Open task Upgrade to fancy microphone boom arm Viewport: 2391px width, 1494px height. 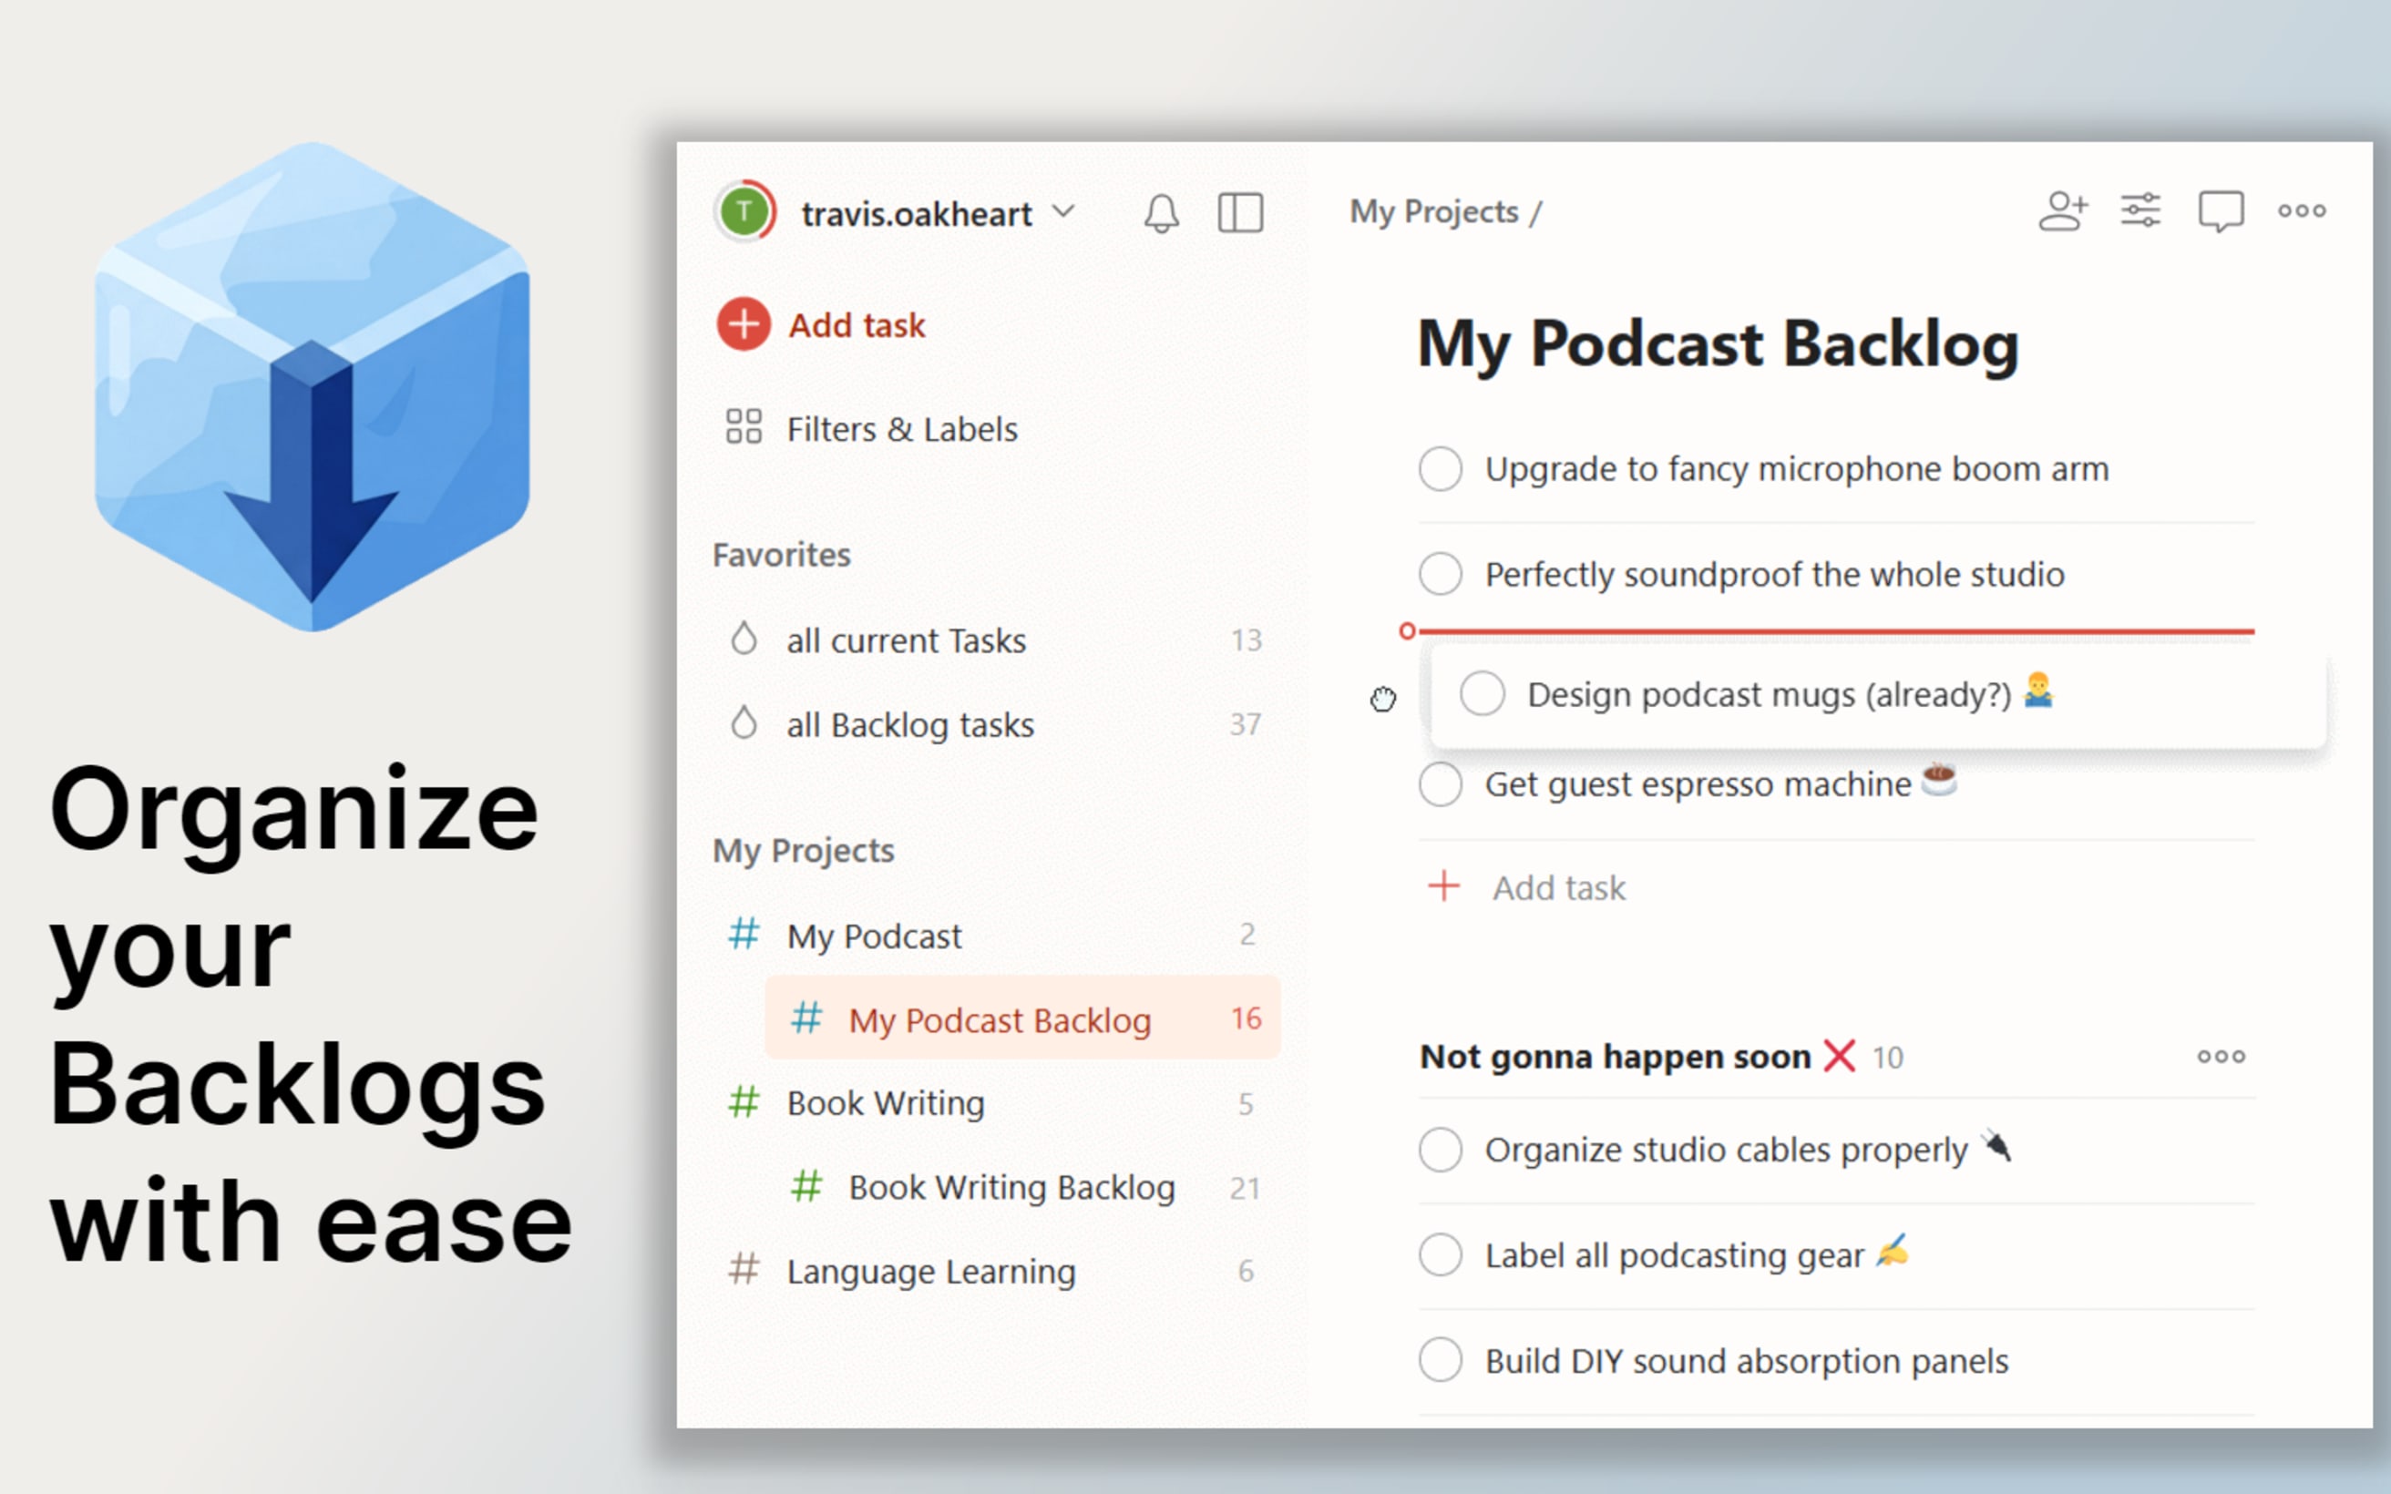tap(1796, 468)
